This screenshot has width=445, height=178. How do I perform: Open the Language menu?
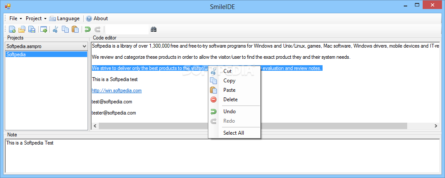(64, 18)
